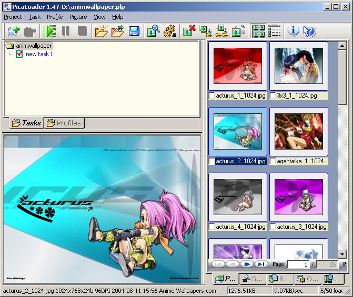This screenshot has width=353, height=297.
Task: Open settings with the gear icon
Action: coord(169,31)
